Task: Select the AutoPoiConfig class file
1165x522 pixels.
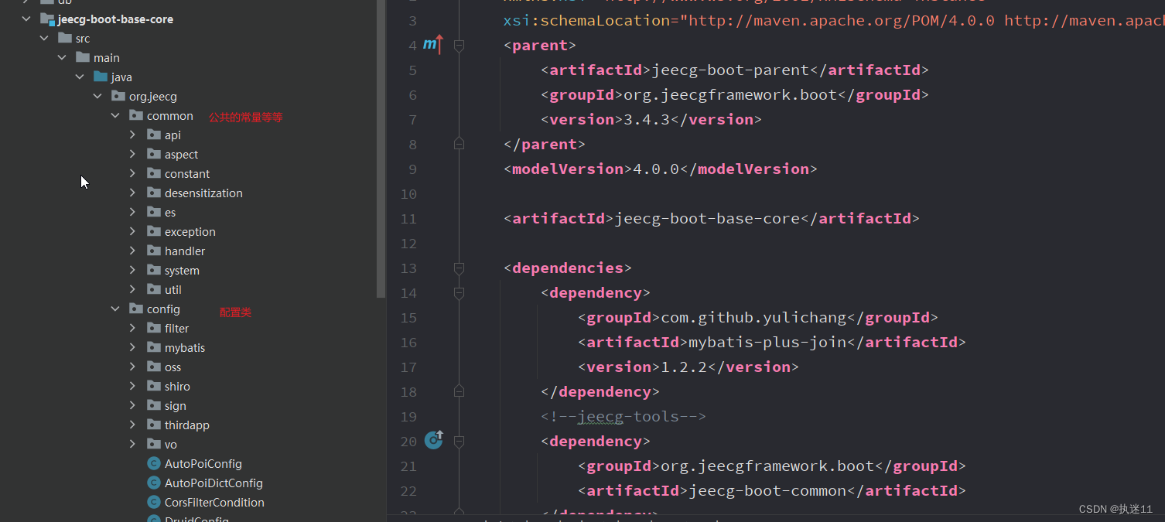Action: 203,463
